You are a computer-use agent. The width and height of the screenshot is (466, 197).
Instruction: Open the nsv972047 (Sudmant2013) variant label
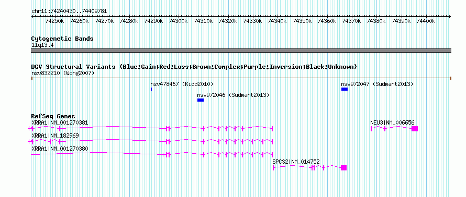377,84
